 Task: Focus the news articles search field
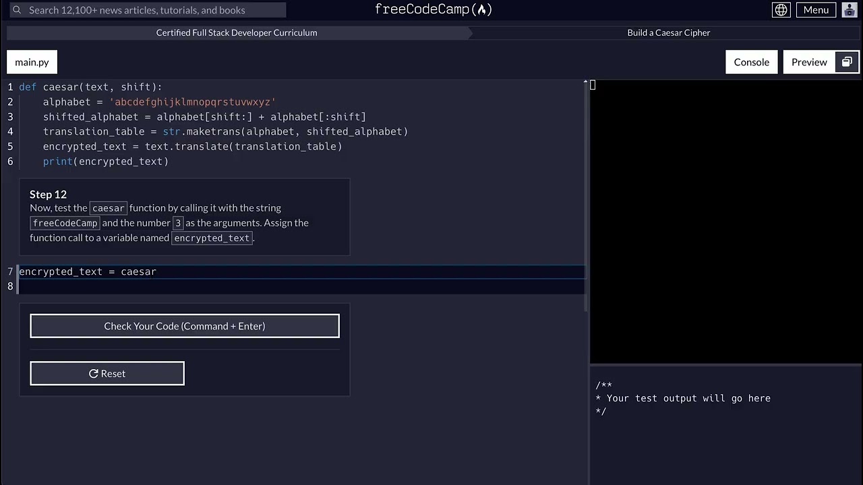pyautogui.click(x=146, y=10)
